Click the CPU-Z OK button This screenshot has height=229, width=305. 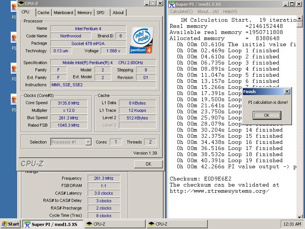click(x=148, y=164)
